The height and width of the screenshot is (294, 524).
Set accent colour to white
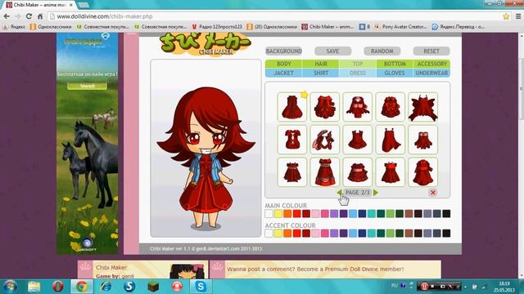pyautogui.click(x=269, y=233)
